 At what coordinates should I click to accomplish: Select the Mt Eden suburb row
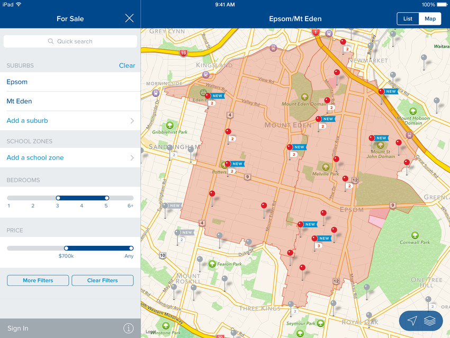click(x=70, y=101)
